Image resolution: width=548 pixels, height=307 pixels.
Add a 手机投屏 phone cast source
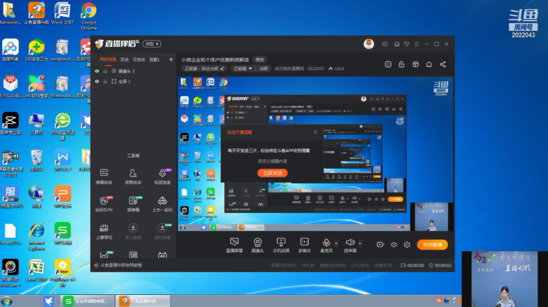pyautogui.click(x=281, y=245)
